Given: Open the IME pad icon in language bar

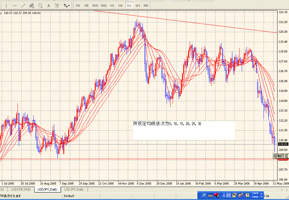Looking at the screenshot, I should pyautogui.click(x=234, y=195).
